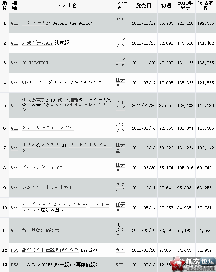Open マリオ&ソニック AT ロンドンオリンピック link
Image resolution: width=216 pixels, height=272 pixels.
tap(66, 147)
